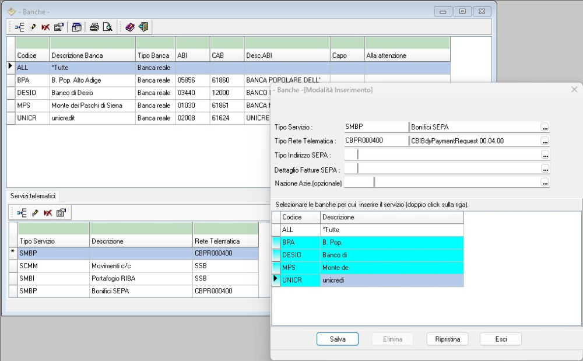Click the exit door icon in the top toolbar

click(143, 27)
